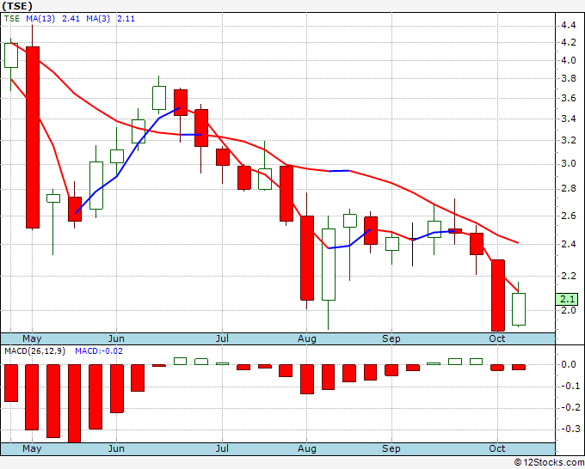The width and height of the screenshot is (585, 469).
Task: Click May on the price chart date axis
Action: point(32,338)
